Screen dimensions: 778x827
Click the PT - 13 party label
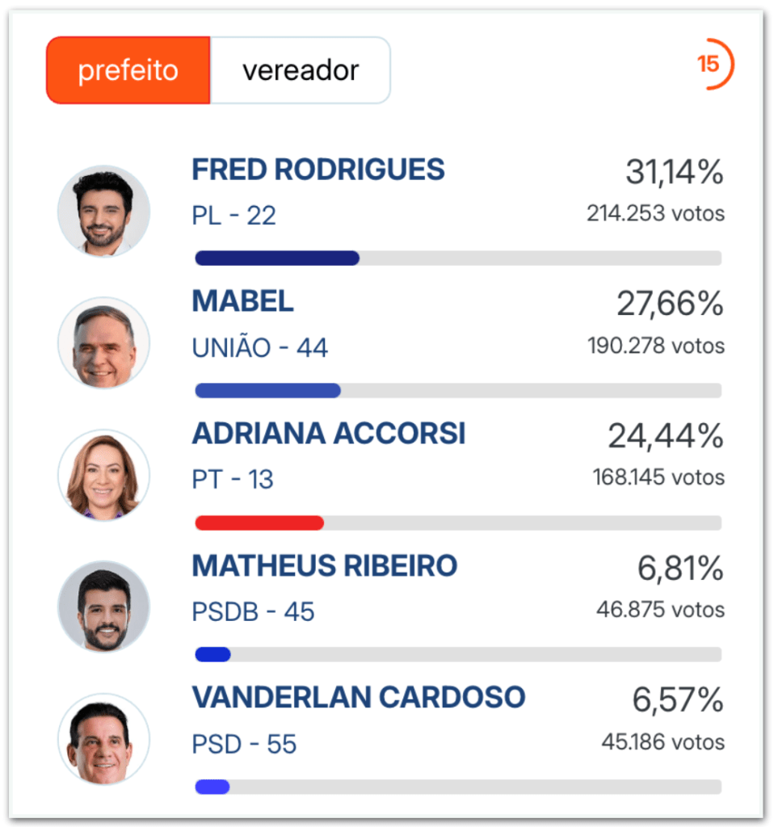[x=233, y=480]
